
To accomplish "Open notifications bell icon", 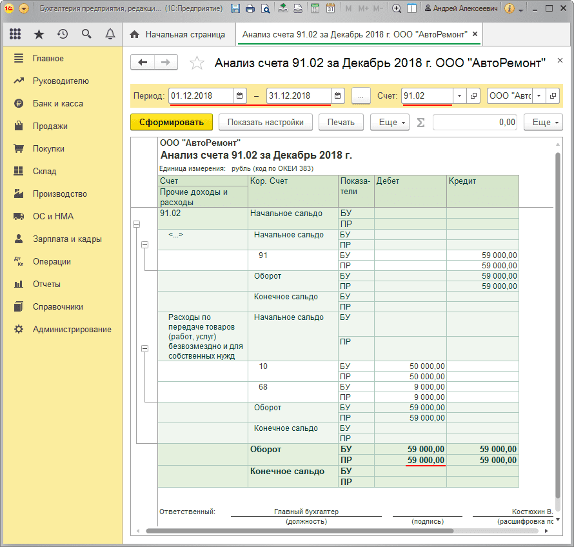I will point(110,34).
